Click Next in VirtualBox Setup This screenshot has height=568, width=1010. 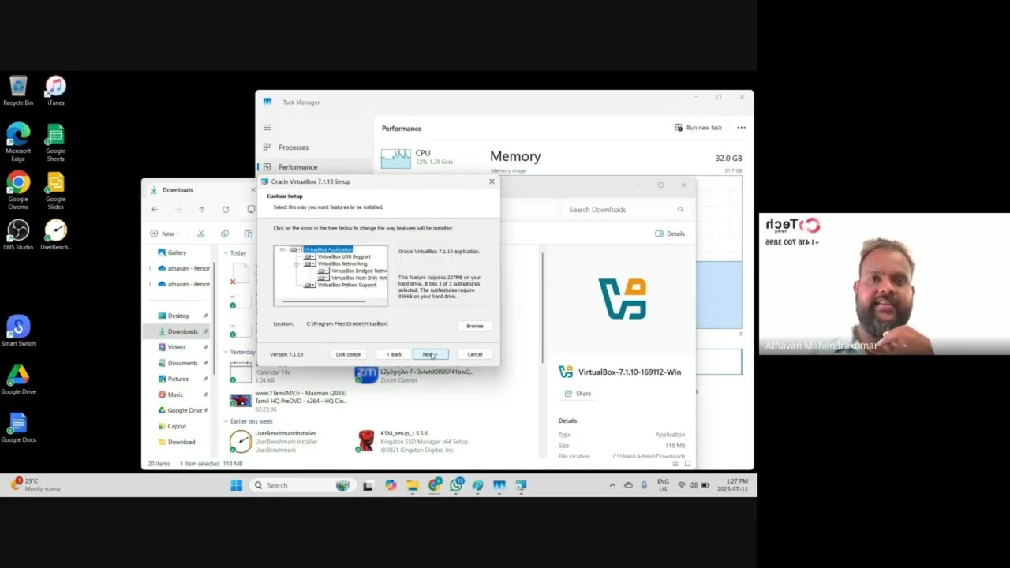click(x=430, y=354)
